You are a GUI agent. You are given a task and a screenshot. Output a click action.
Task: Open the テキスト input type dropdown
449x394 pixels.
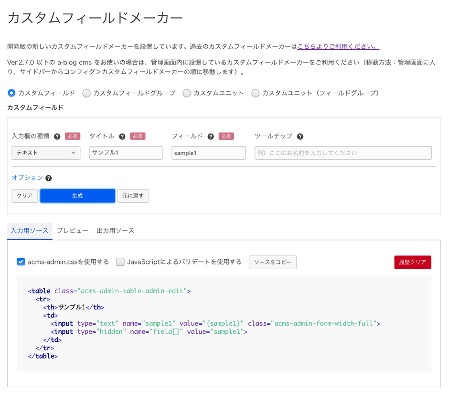[46, 153]
